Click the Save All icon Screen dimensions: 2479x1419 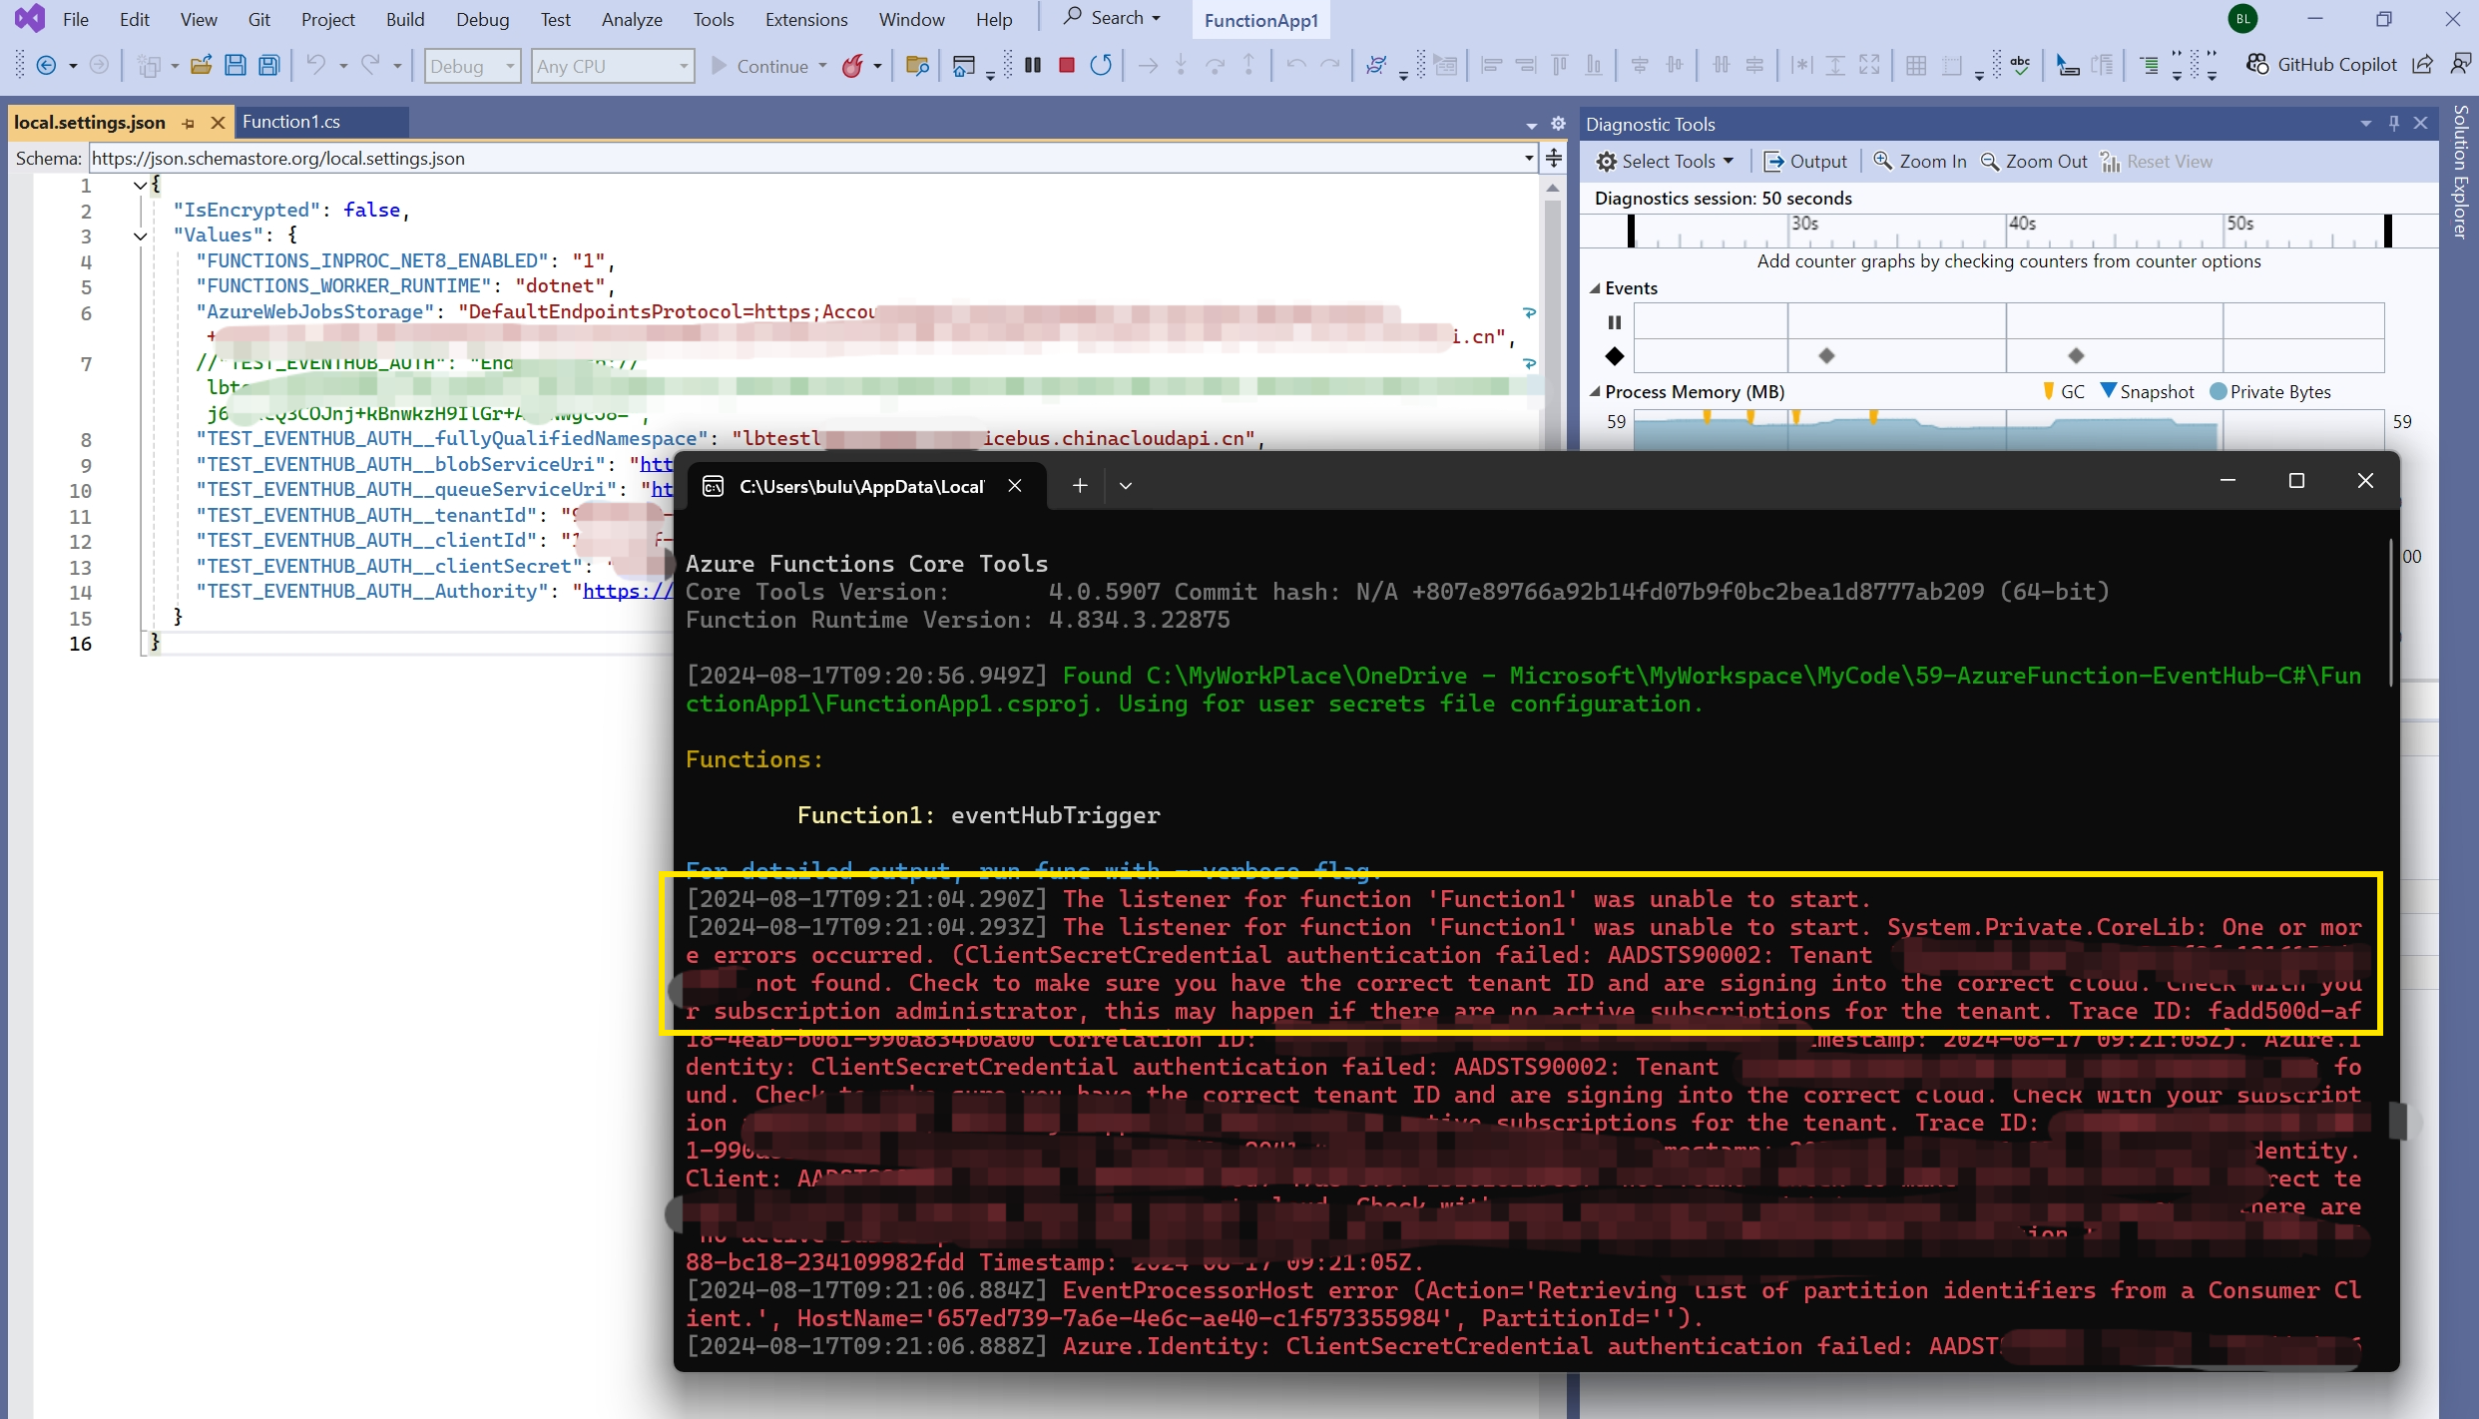(x=269, y=66)
